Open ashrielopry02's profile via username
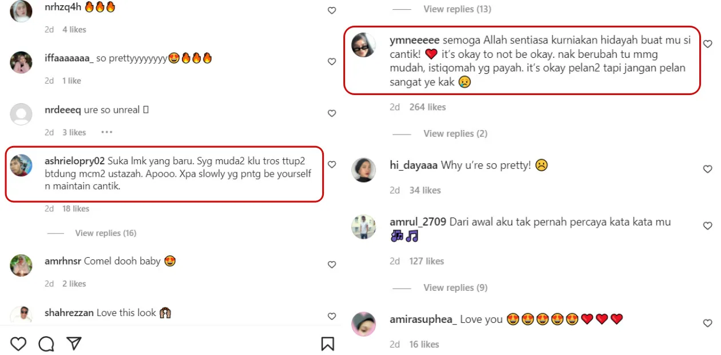721x355 pixels. click(x=74, y=161)
